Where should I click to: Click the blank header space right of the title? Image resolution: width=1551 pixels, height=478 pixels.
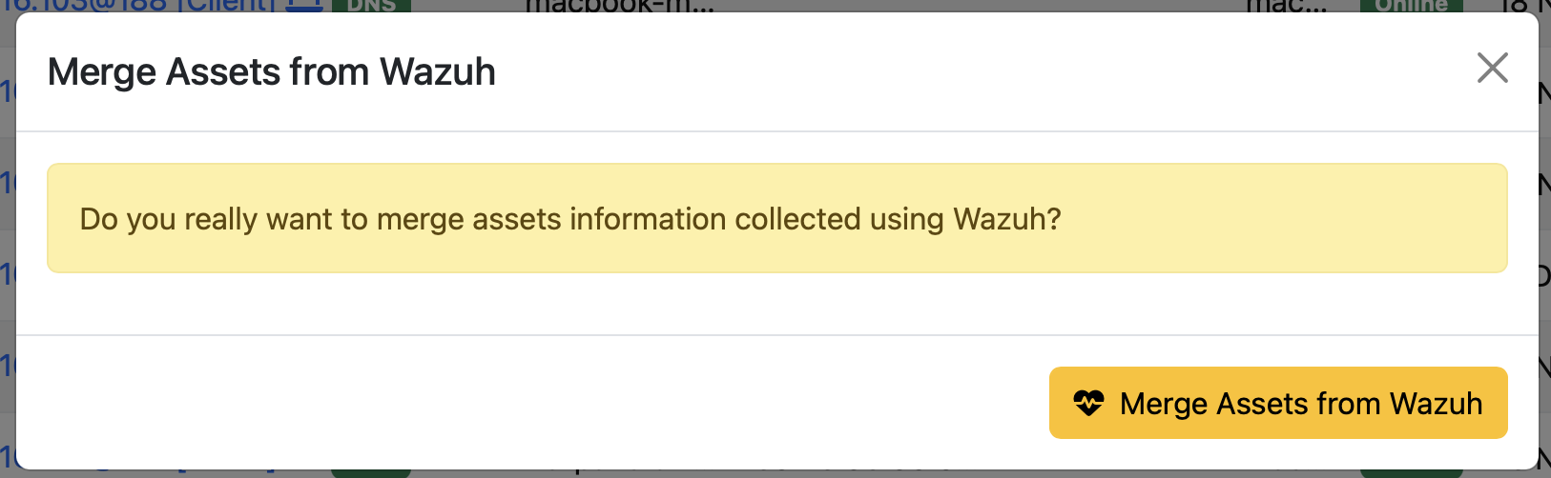[x=954, y=72]
